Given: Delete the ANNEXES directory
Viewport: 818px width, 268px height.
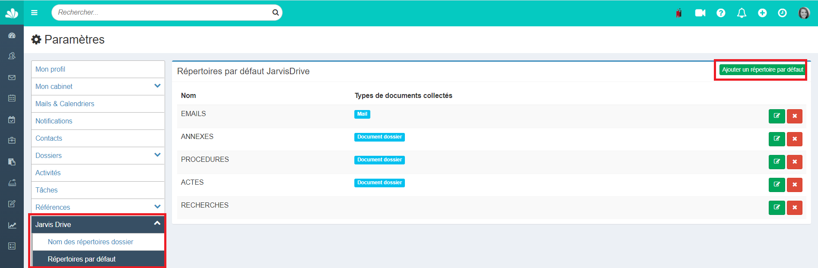Looking at the screenshot, I should (x=794, y=139).
